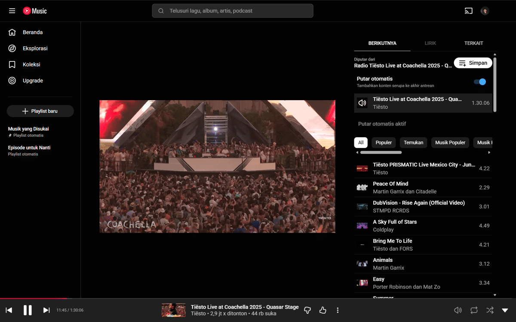Collapse the player page with down arrow
The image size is (516, 322).
pyautogui.click(x=505, y=310)
